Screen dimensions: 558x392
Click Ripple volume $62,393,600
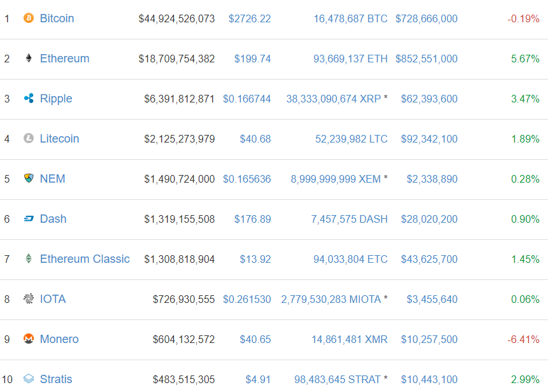pyautogui.click(x=429, y=99)
